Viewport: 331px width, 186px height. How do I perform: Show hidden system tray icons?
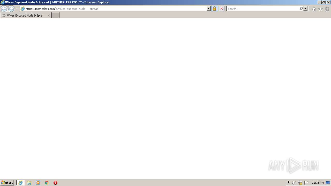point(288,183)
